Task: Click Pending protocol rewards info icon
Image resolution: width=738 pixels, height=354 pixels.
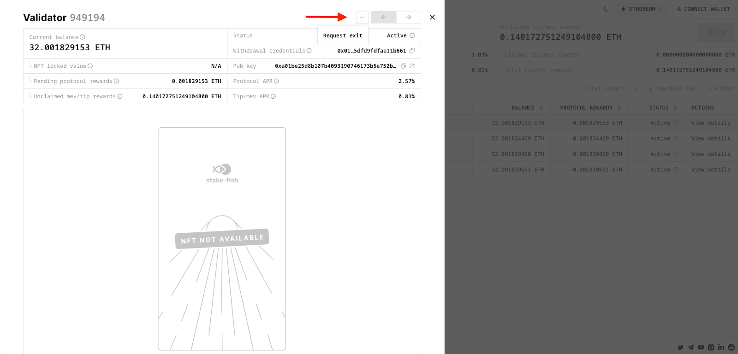Action: (116, 81)
